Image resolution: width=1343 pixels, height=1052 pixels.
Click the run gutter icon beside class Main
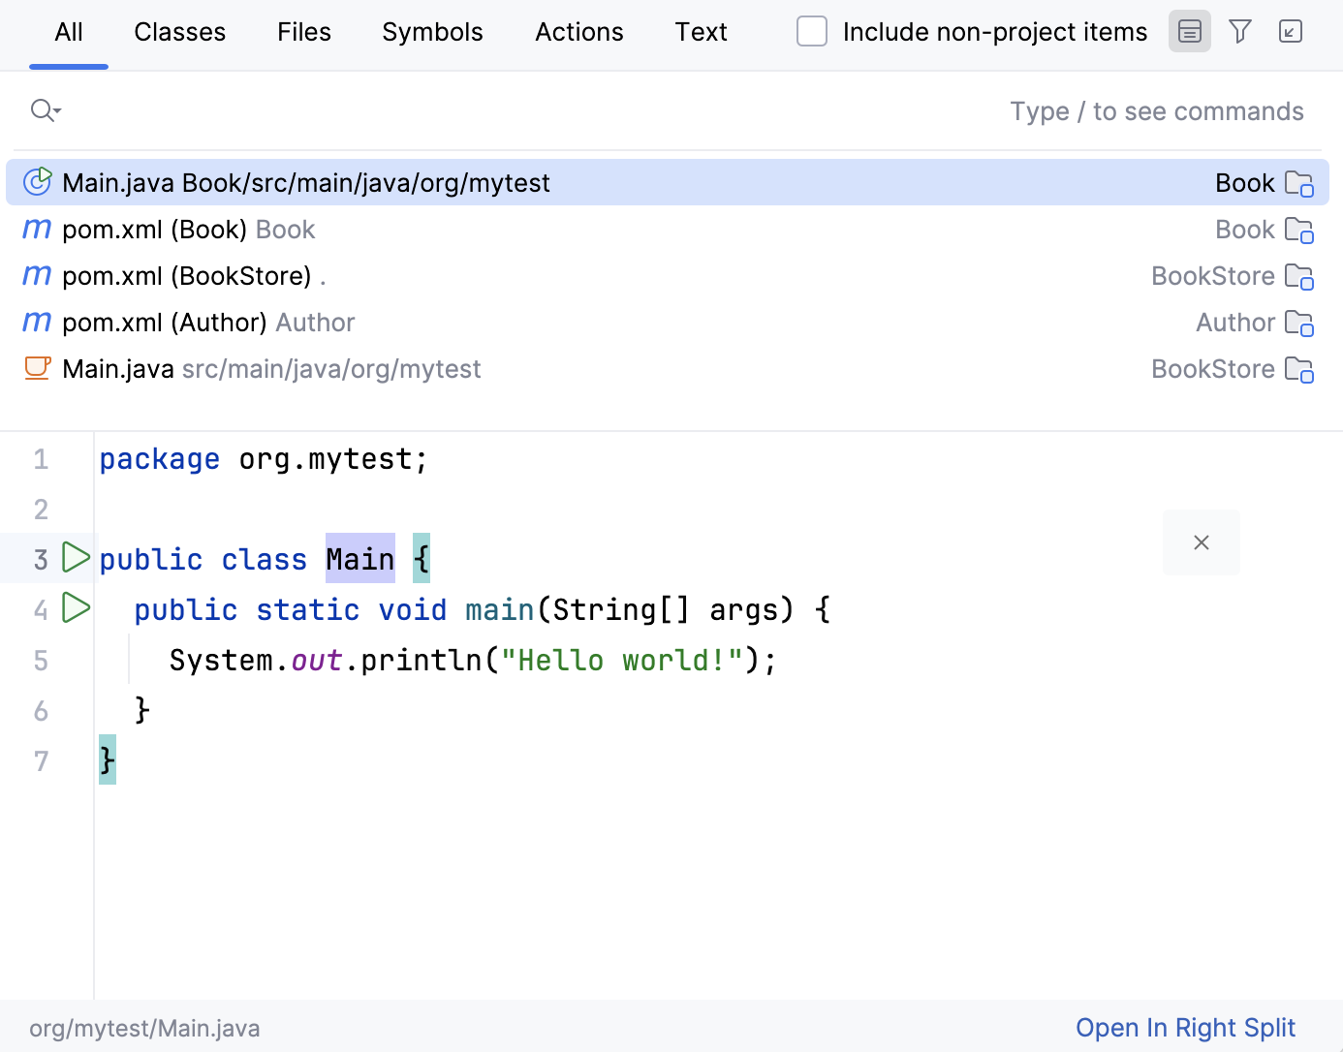[76, 558]
